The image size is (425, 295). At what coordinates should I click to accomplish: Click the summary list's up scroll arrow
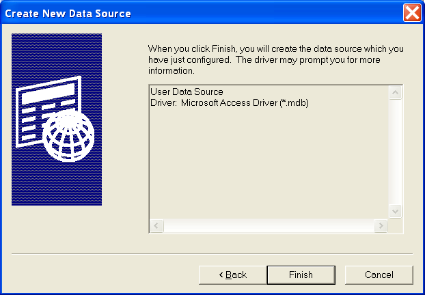pyautogui.click(x=395, y=93)
